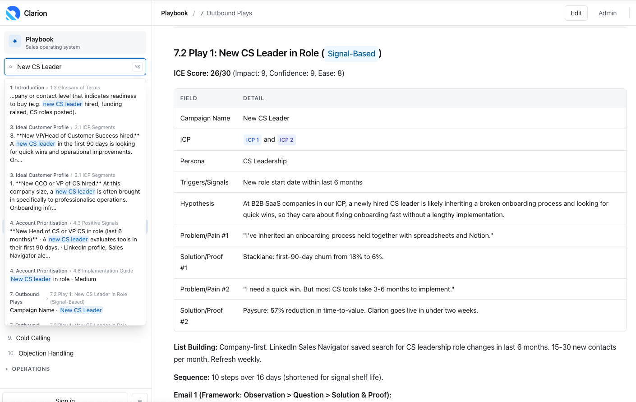The image size is (636, 402).
Task: Open the Admin link in the header
Action: coord(608,13)
